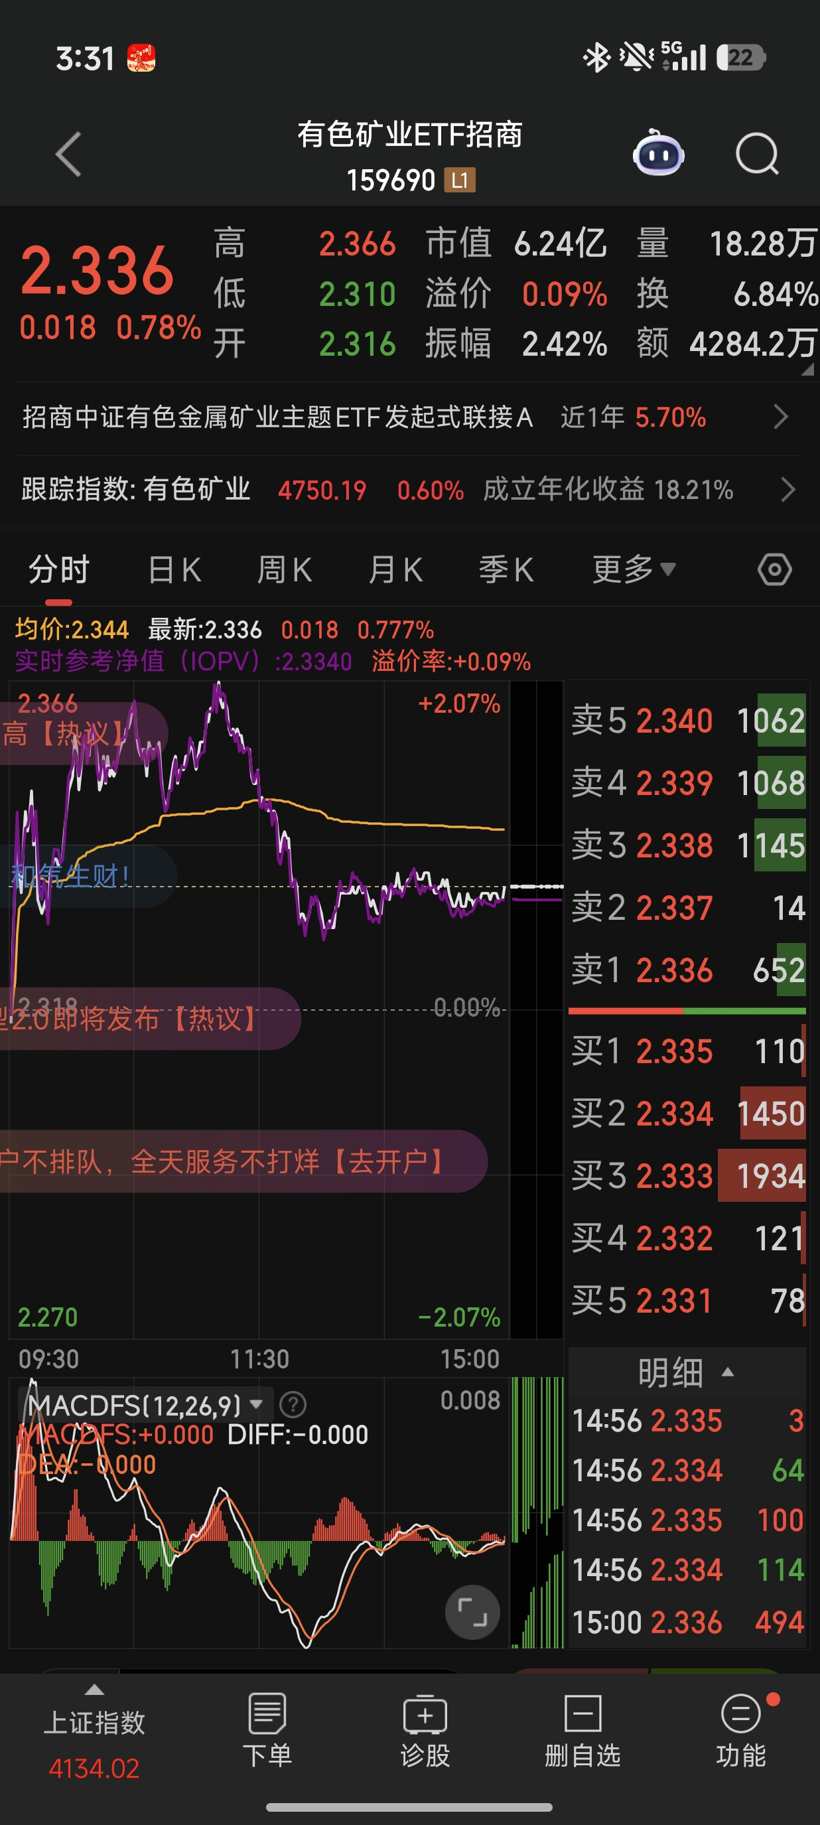The width and height of the screenshot is (820, 1825).
Task: Tap the 即将发布【热议】 banner
Action: click(x=150, y=1019)
